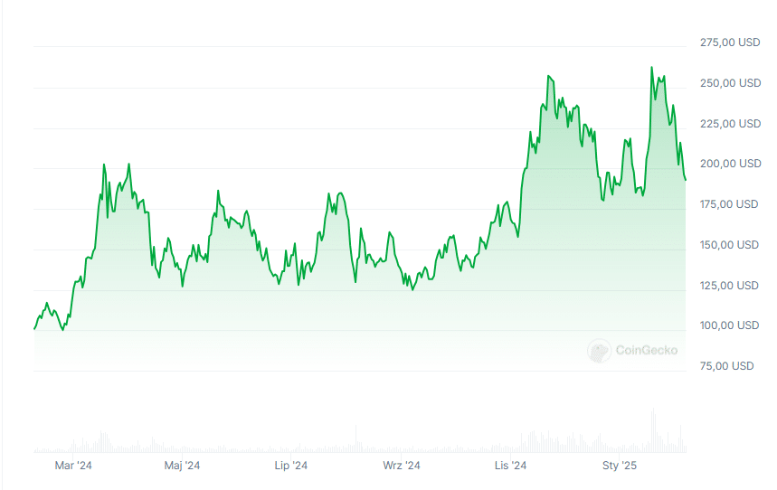Click the 225,00 USD axis label
The height and width of the screenshot is (490, 777).
(730, 124)
